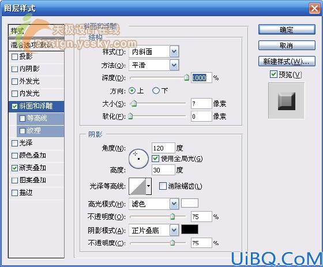Click the shadow 不透明度(C) value field
The image size is (323, 267).
point(201,243)
